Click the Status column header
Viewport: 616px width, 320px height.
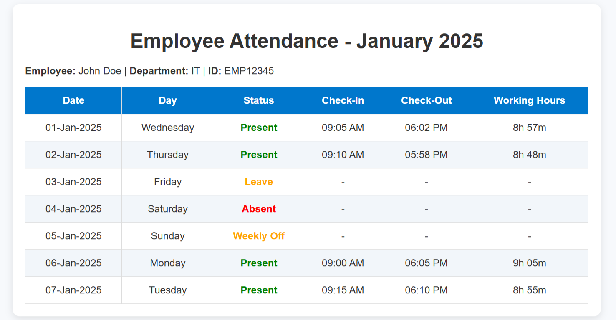(259, 100)
